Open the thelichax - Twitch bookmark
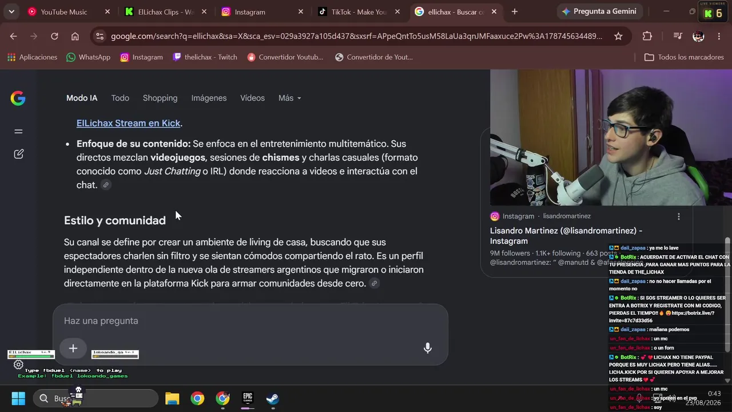The image size is (732, 412). tap(205, 57)
